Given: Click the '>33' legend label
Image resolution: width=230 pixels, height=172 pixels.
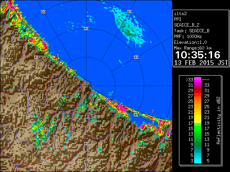Looking at the screenshot, I should pyautogui.click(x=189, y=80).
